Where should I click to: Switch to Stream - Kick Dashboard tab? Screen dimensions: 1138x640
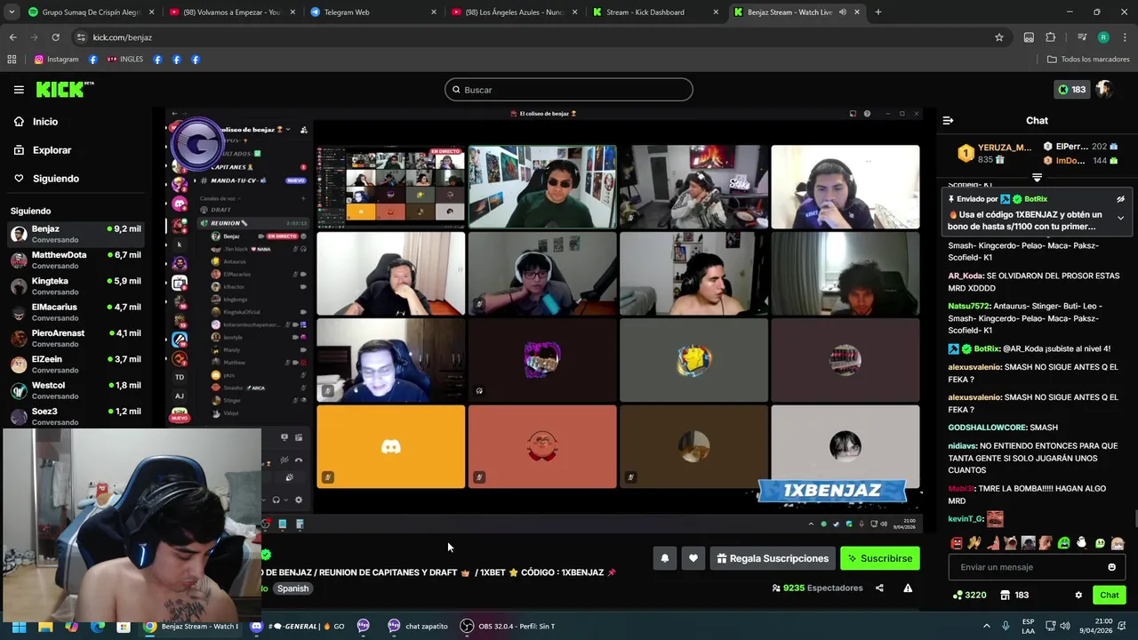click(x=656, y=12)
